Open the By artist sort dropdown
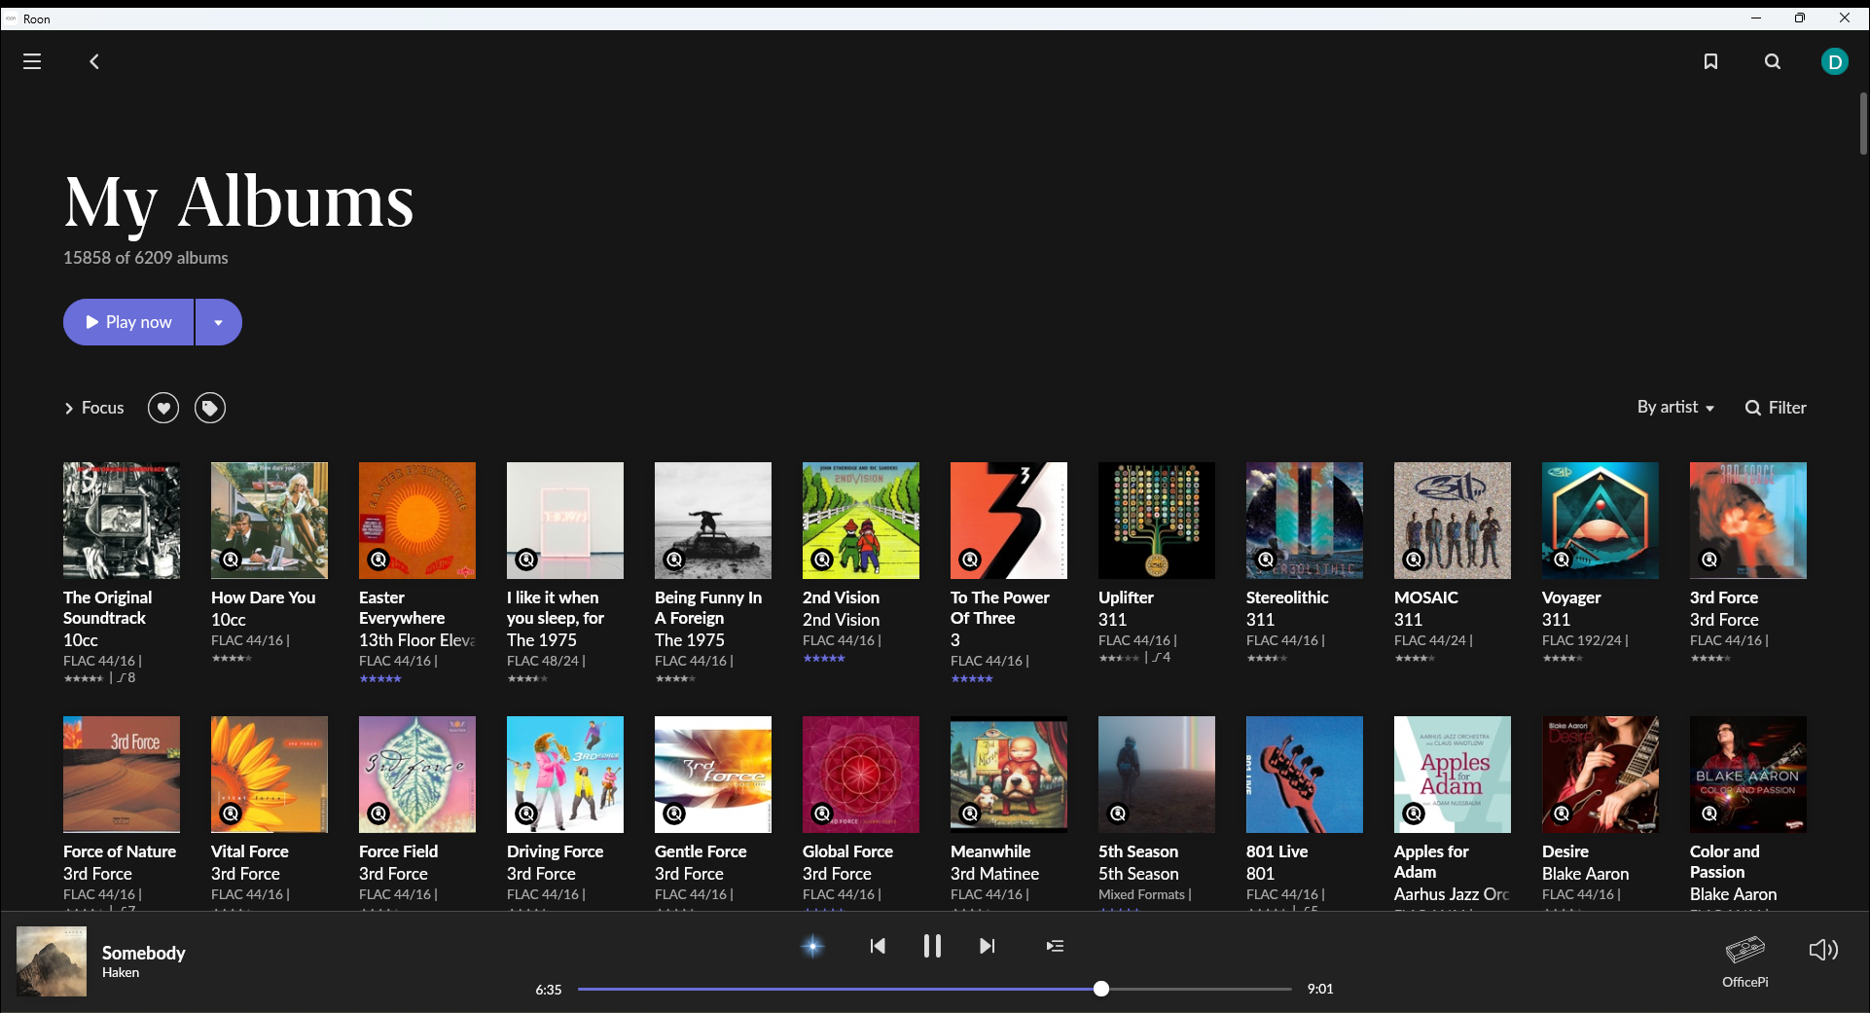 [x=1675, y=407]
